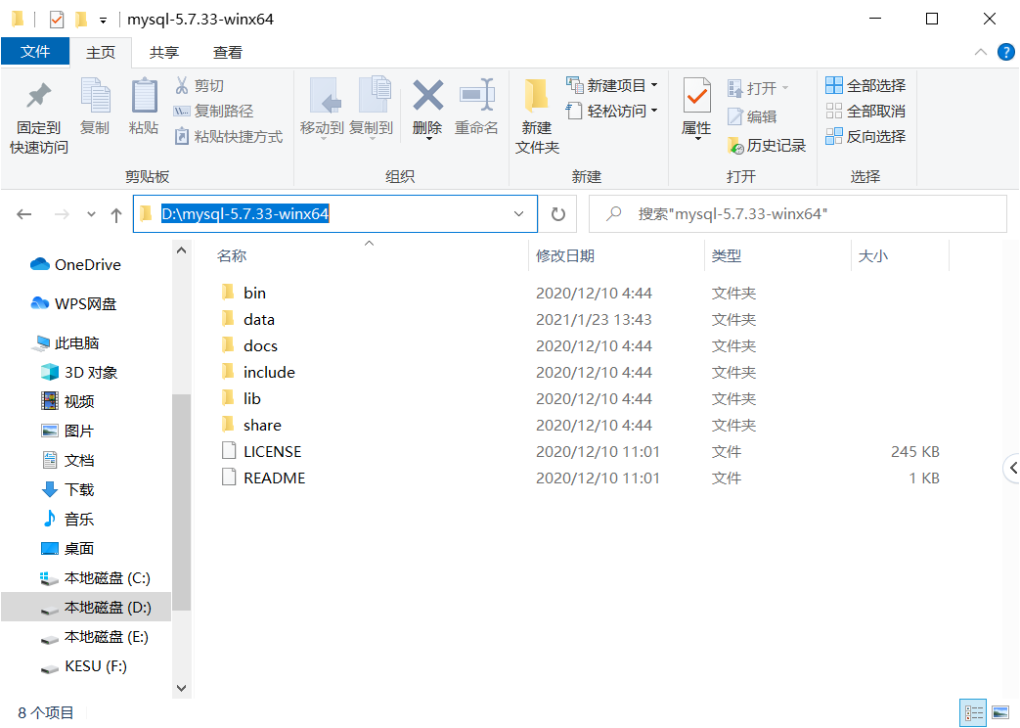This screenshot has height=728, width=1020.
Task: Select the share folder
Action: (x=262, y=426)
